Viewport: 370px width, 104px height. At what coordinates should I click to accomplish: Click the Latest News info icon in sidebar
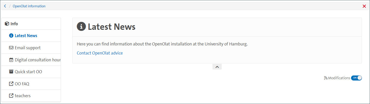coord(11,36)
